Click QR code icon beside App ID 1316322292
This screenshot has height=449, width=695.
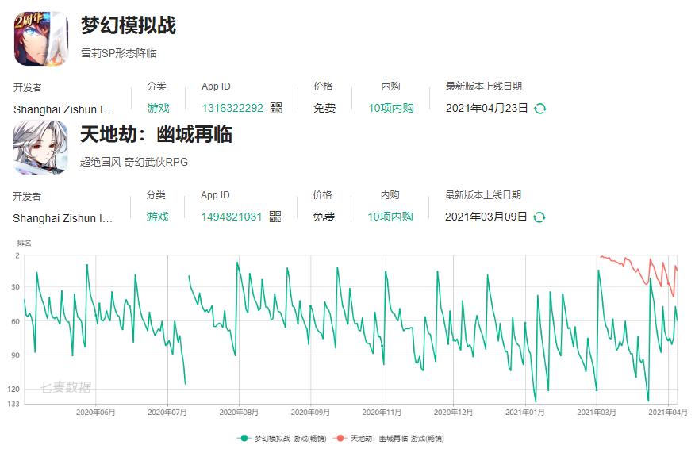(276, 108)
